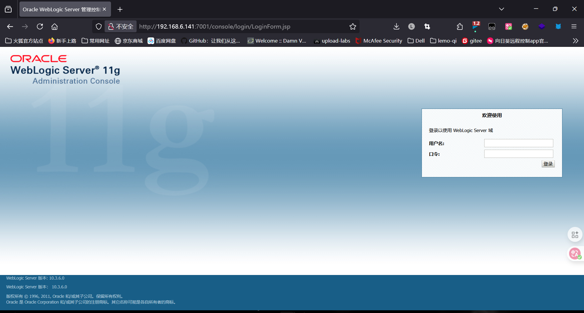This screenshot has height=313, width=584.
Task: Click the round L account icon
Action: coord(412,26)
